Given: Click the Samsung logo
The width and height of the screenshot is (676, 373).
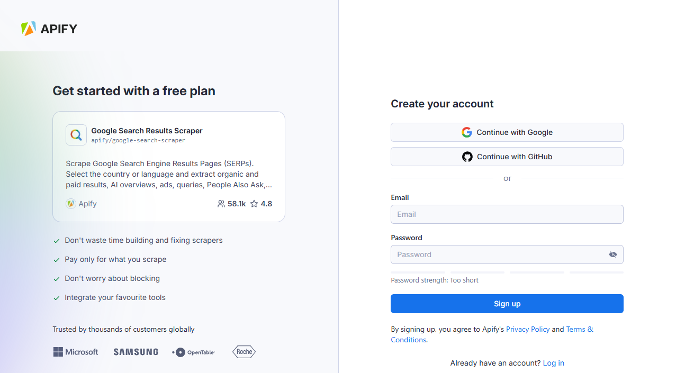Looking at the screenshot, I should point(136,352).
